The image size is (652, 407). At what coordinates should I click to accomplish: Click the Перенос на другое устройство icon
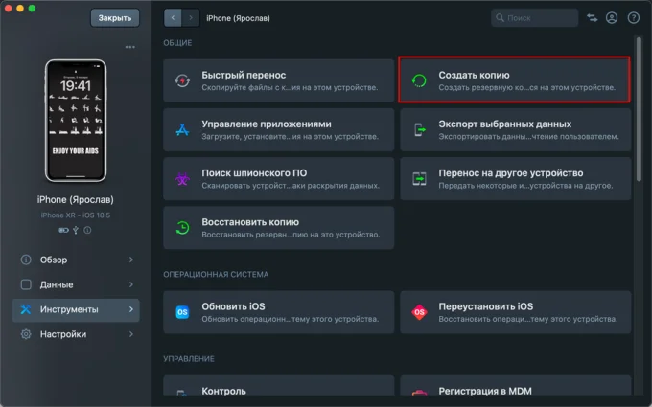[419, 179]
